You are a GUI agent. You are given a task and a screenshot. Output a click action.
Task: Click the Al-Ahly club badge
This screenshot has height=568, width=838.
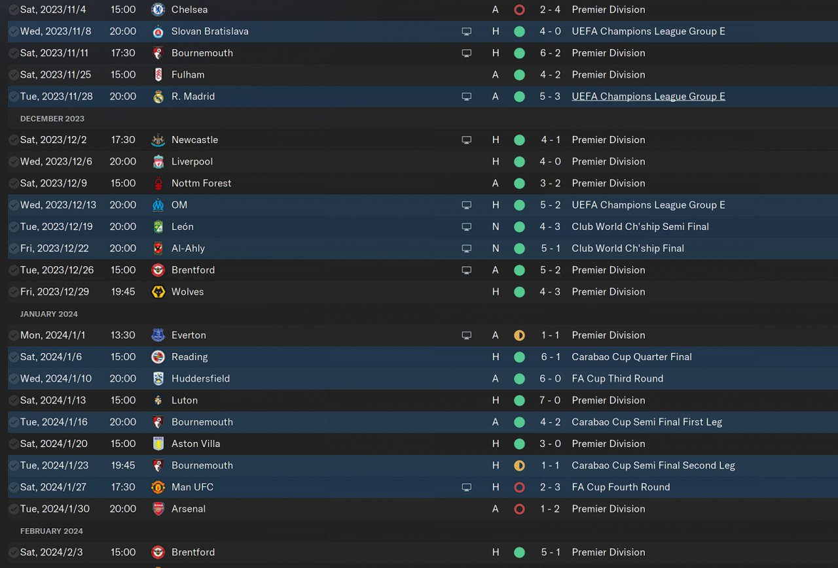point(158,248)
